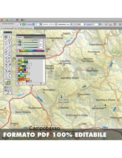
Task: Select the Rotate tool
Action: point(6,55)
